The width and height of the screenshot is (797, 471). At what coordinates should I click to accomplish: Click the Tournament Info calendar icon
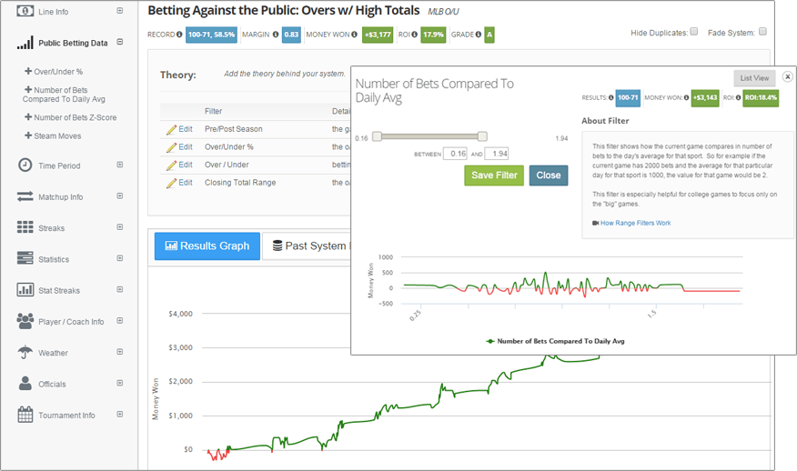click(x=25, y=415)
